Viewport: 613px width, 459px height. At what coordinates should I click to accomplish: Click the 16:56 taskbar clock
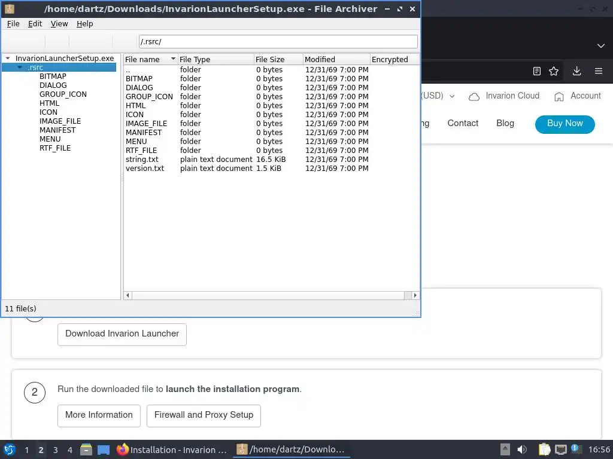tap(599, 449)
